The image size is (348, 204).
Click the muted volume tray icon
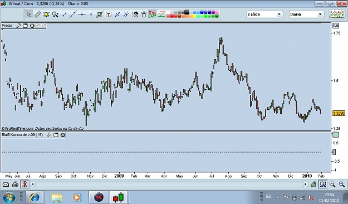click(311, 197)
